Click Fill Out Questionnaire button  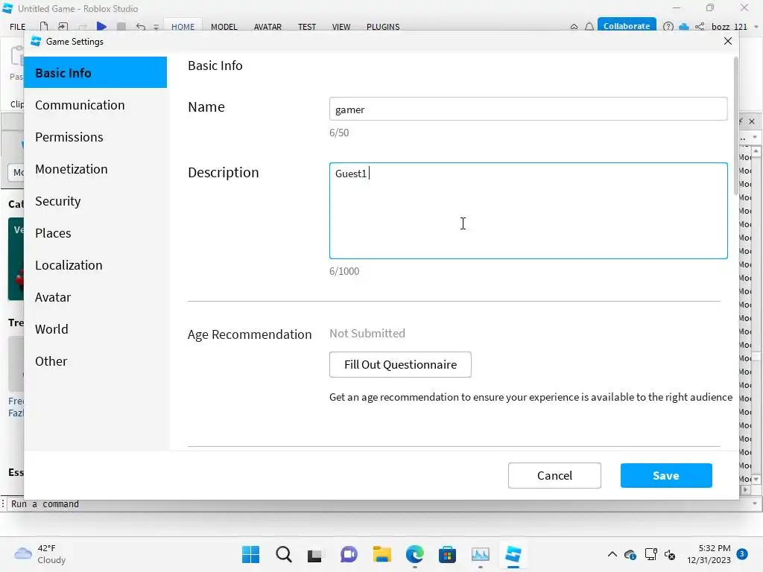(400, 364)
